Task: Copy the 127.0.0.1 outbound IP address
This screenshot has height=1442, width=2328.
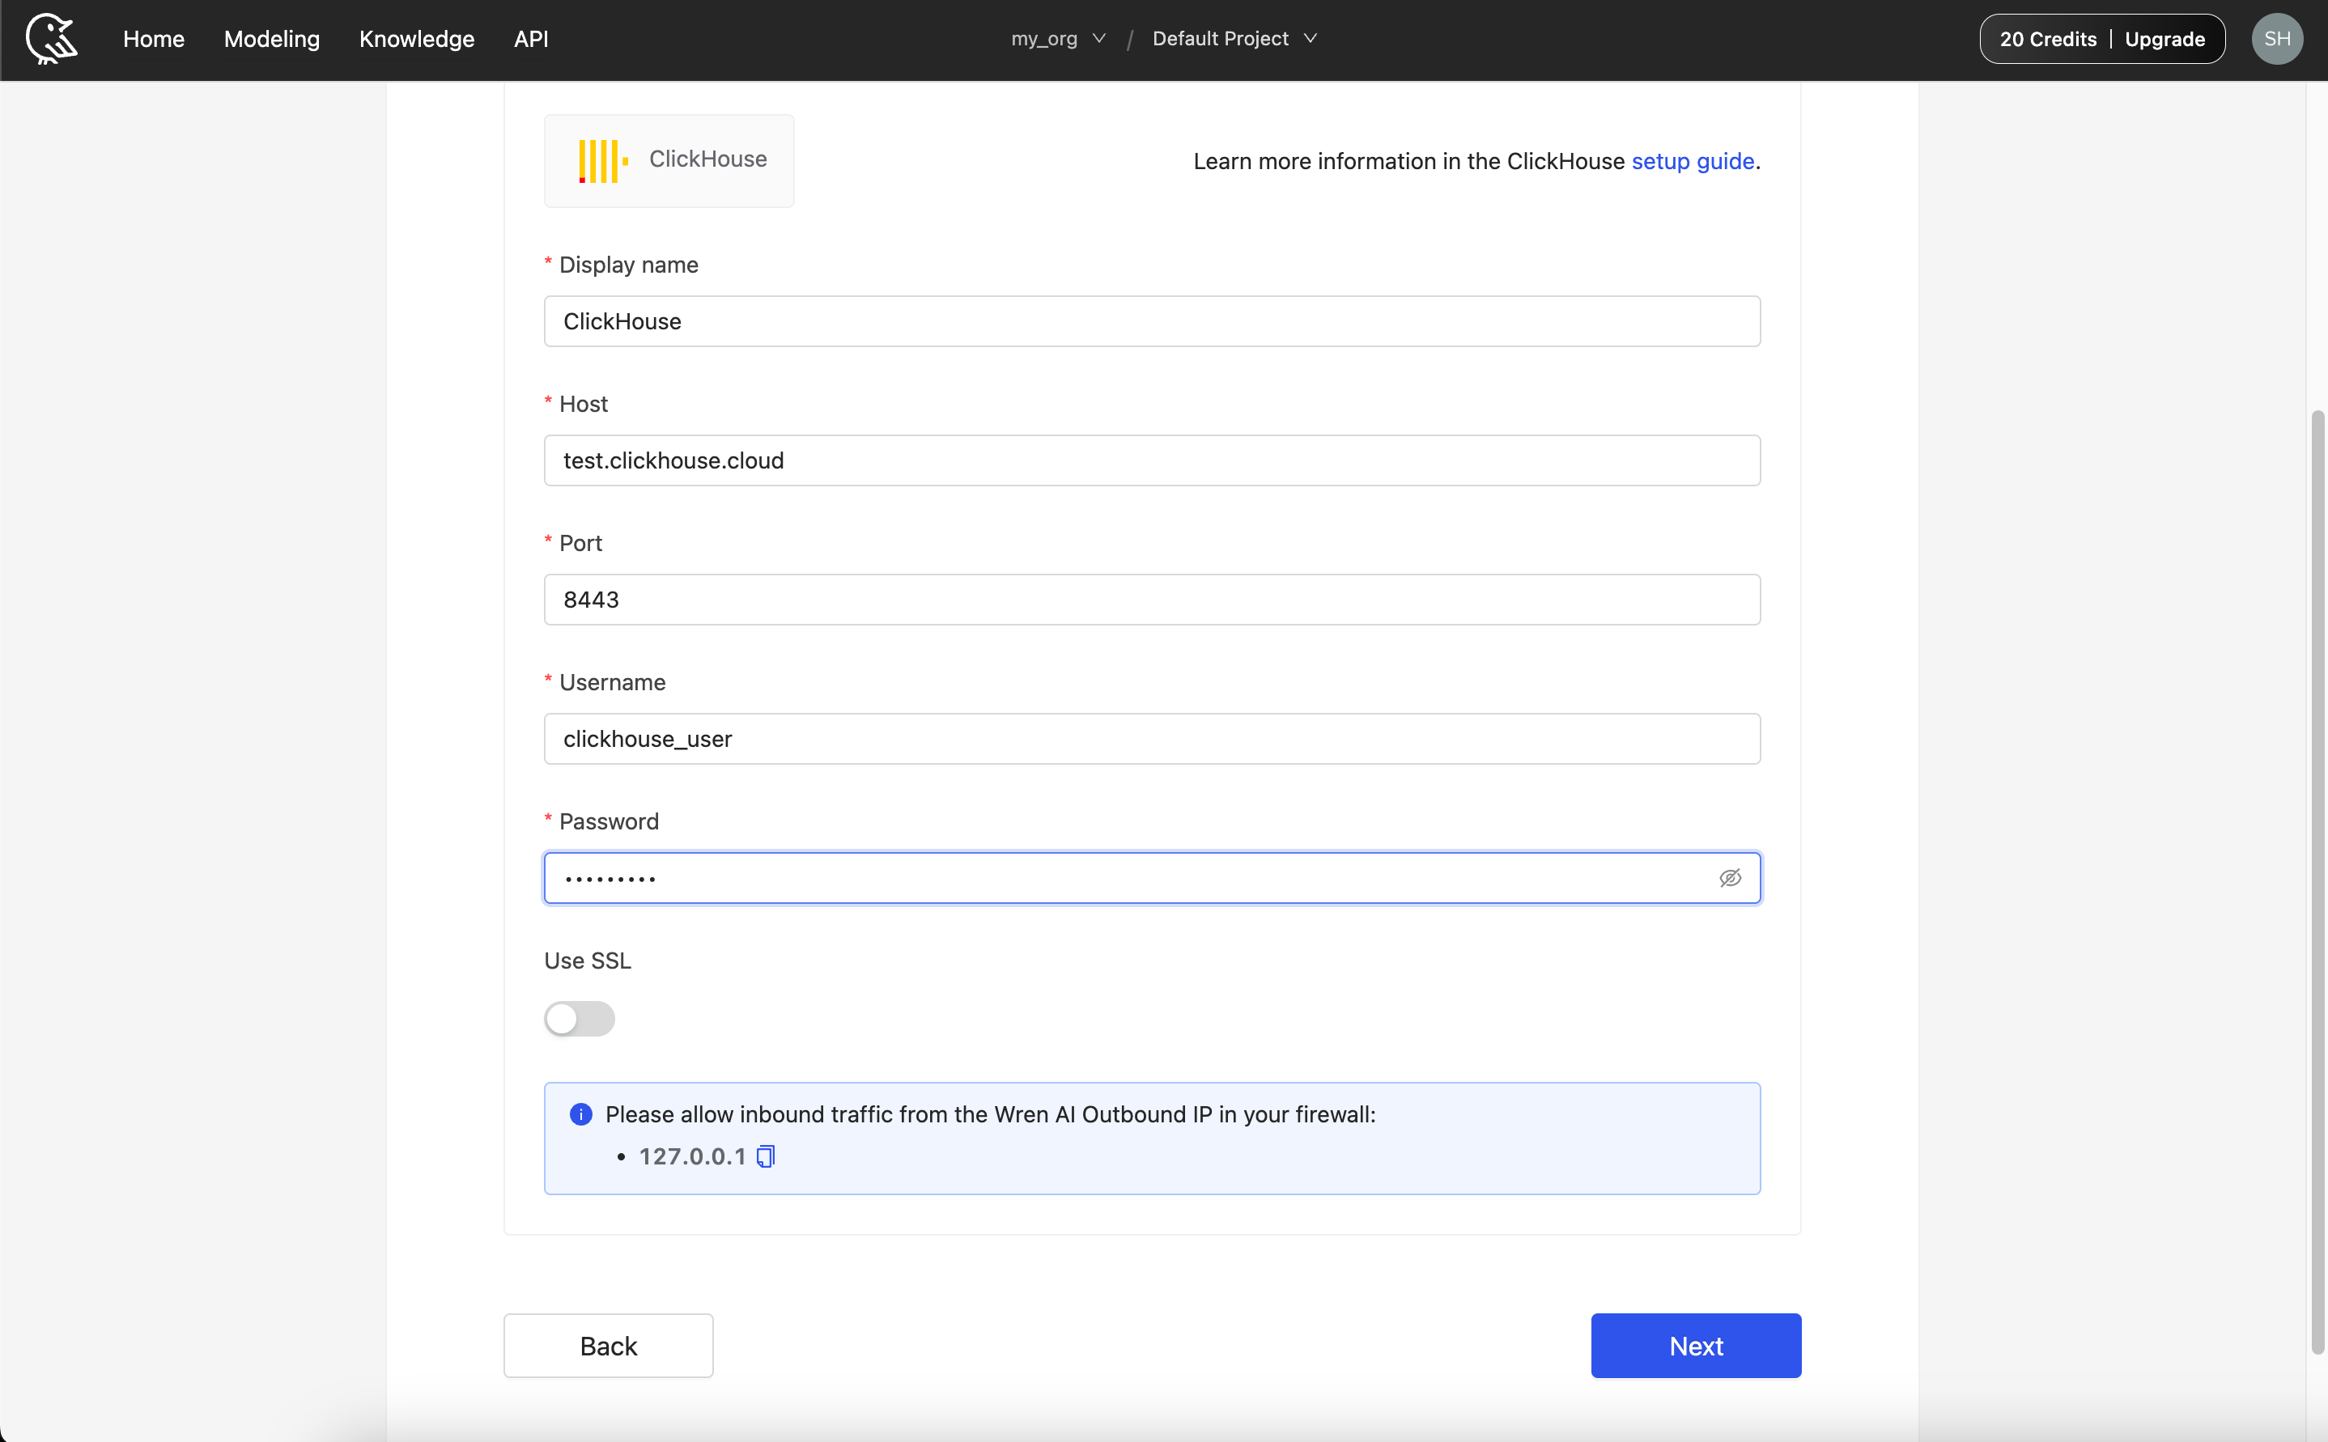Action: pos(766,1157)
